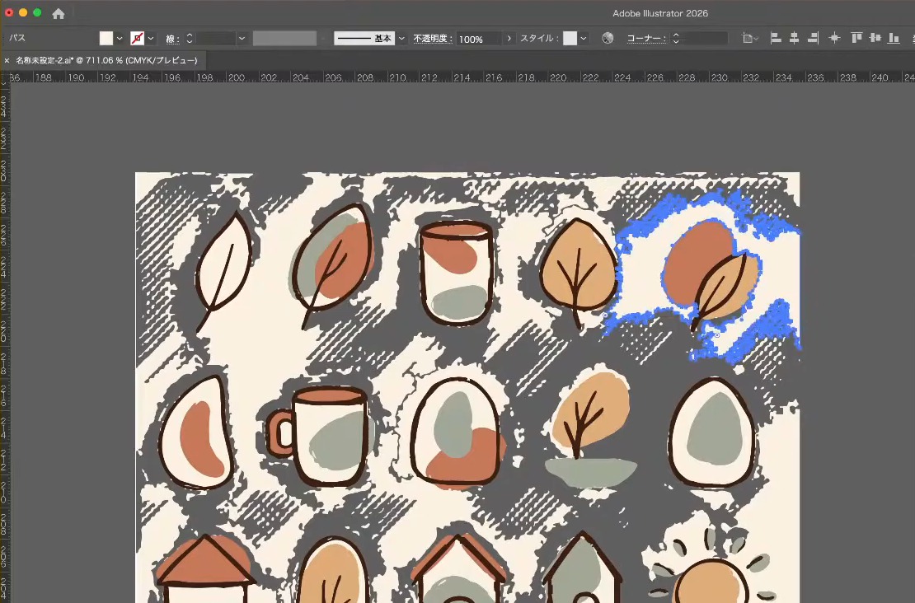Click vertical align center icon
The image size is (915, 603).
[875, 39]
